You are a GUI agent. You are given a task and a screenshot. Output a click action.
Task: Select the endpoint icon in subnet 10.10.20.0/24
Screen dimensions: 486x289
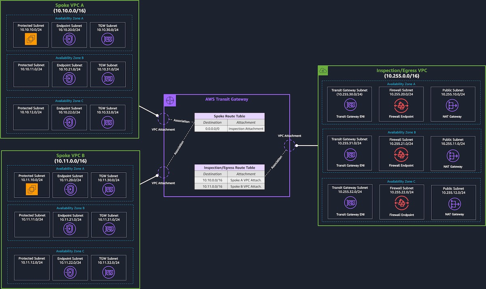coord(69,39)
